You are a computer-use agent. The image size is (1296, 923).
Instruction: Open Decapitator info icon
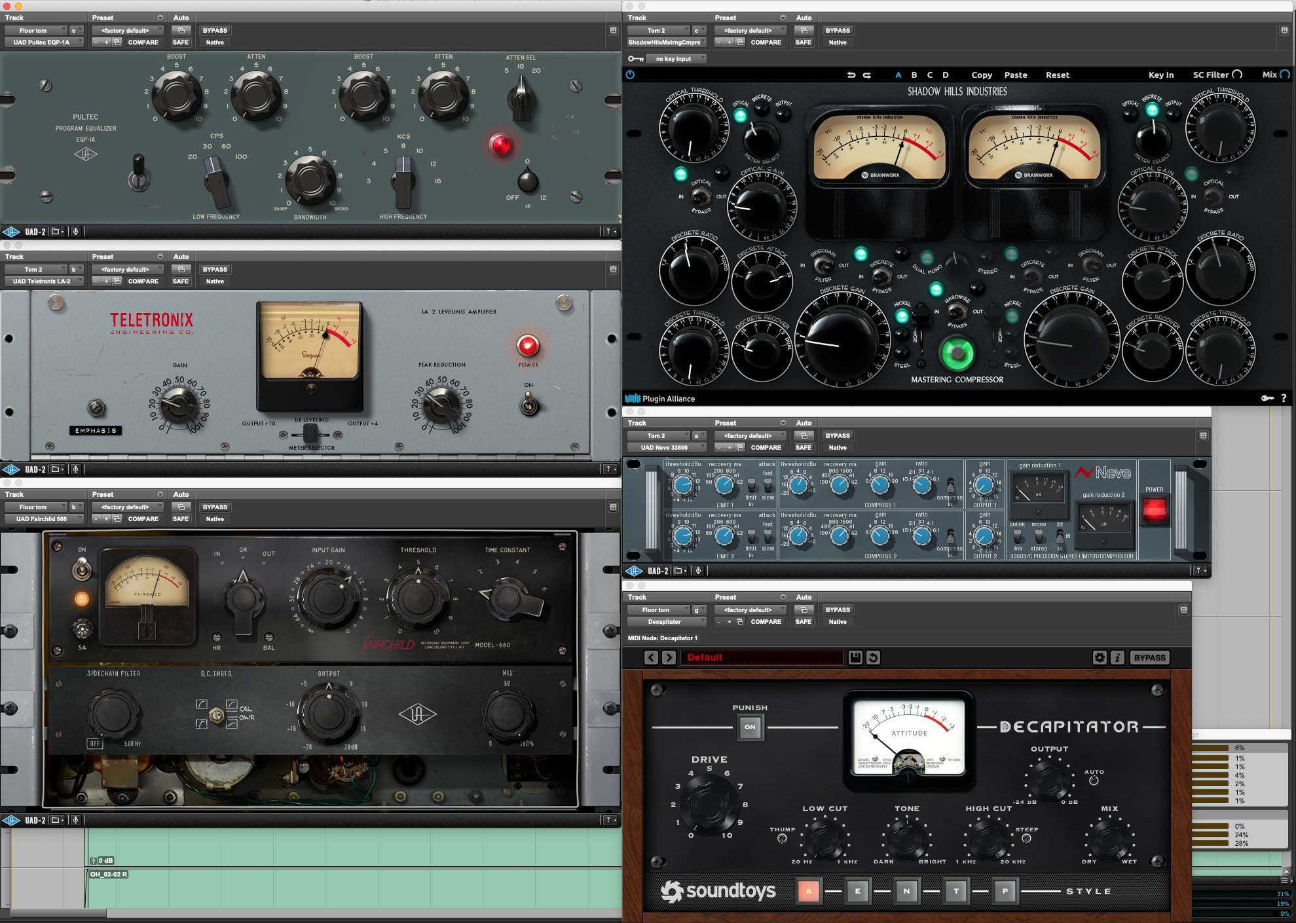[1117, 657]
